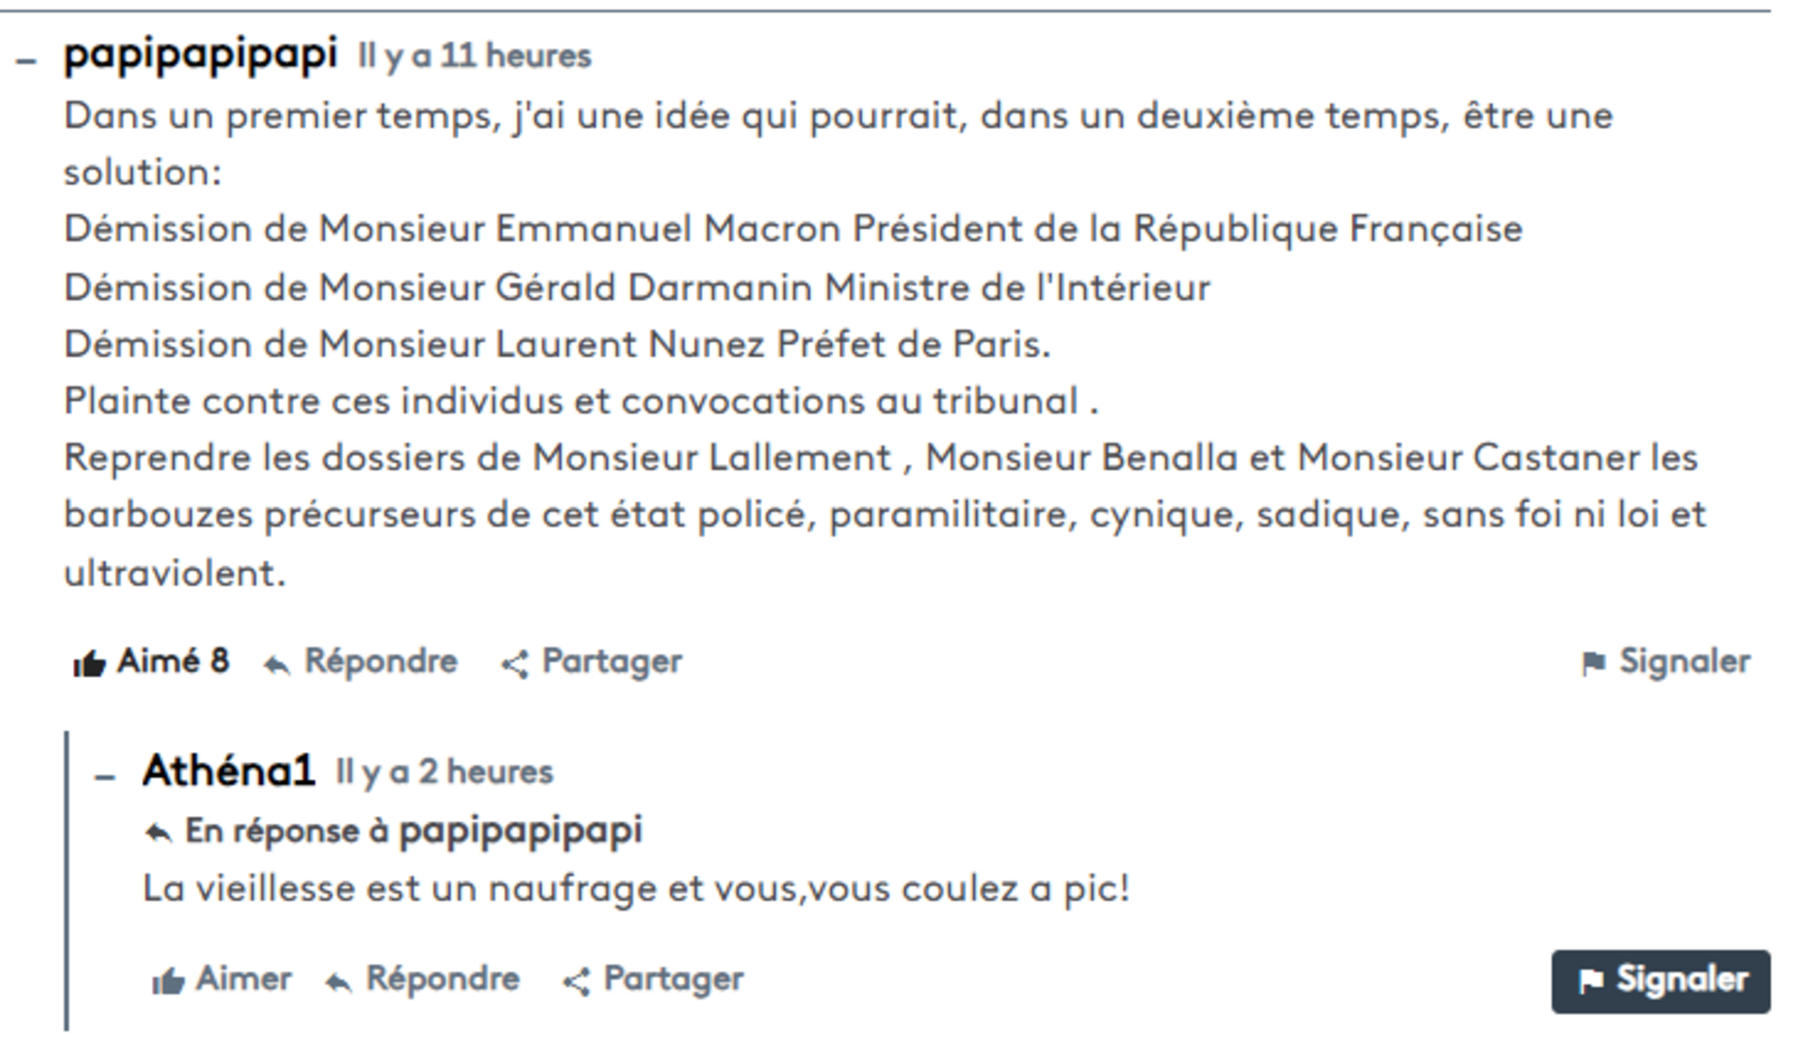Click thumbs-up icon on papipapipapi's comment
1803x1041 pixels.
click(x=89, y=663)
